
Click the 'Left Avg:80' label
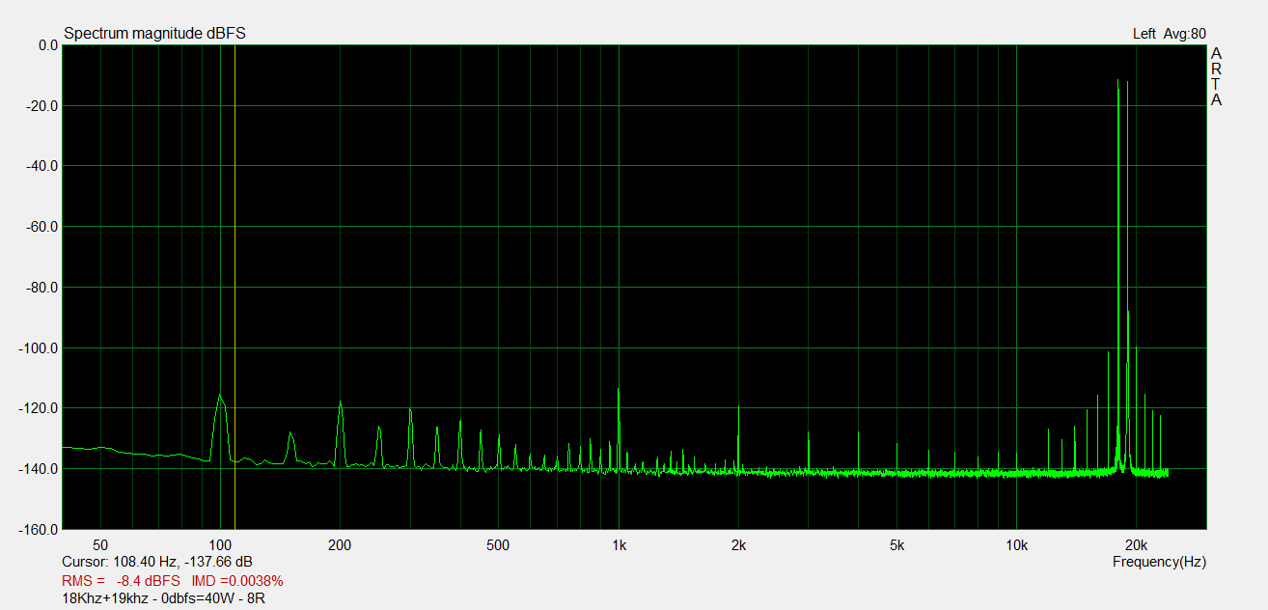(1169, 34)
